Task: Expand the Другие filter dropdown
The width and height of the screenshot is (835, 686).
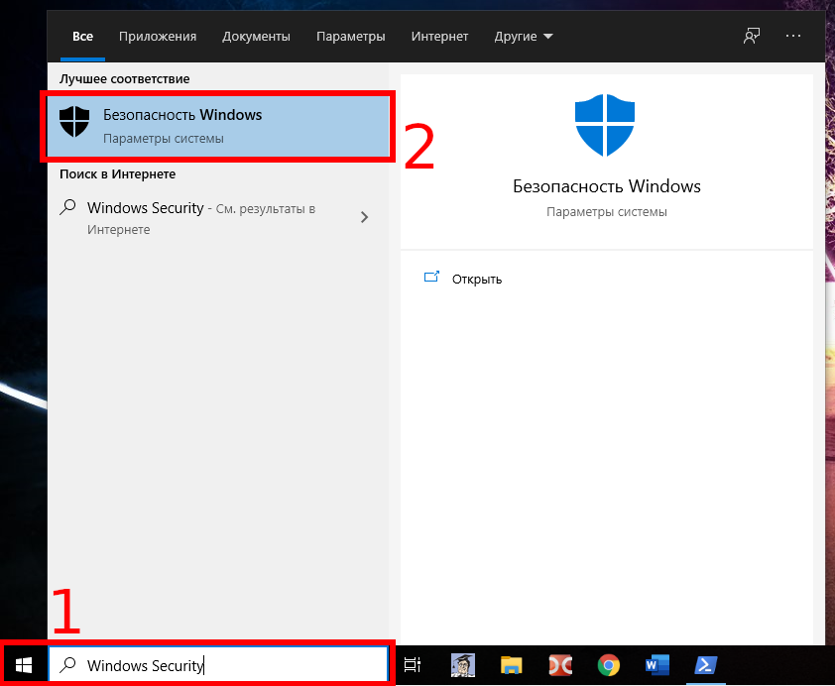Action: pos(524,37)
